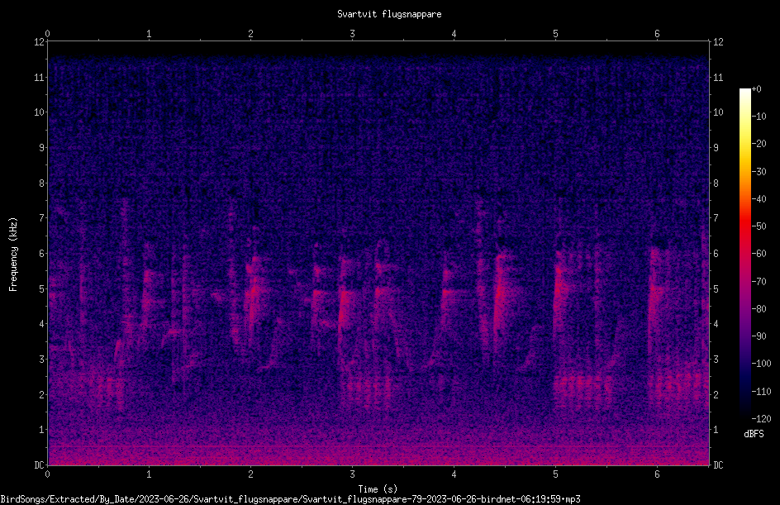Screen dimensions: 780x505
Task: Click the dBFS color scale bar
Action: pyautogui.click(x=744, y=254)
